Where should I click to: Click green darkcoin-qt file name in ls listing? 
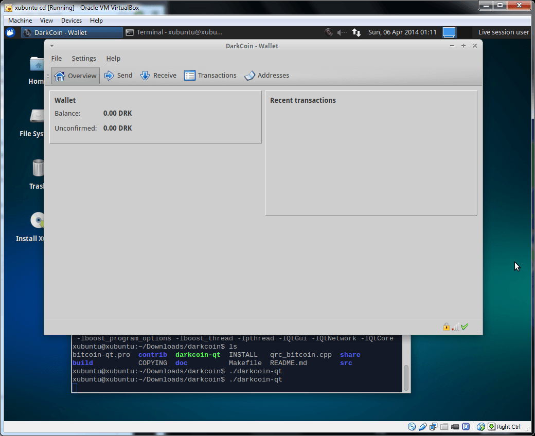click(198, 355)
